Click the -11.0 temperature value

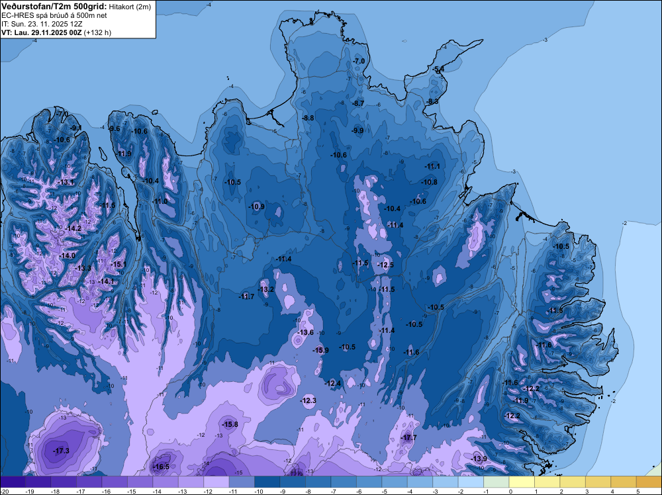160,202
